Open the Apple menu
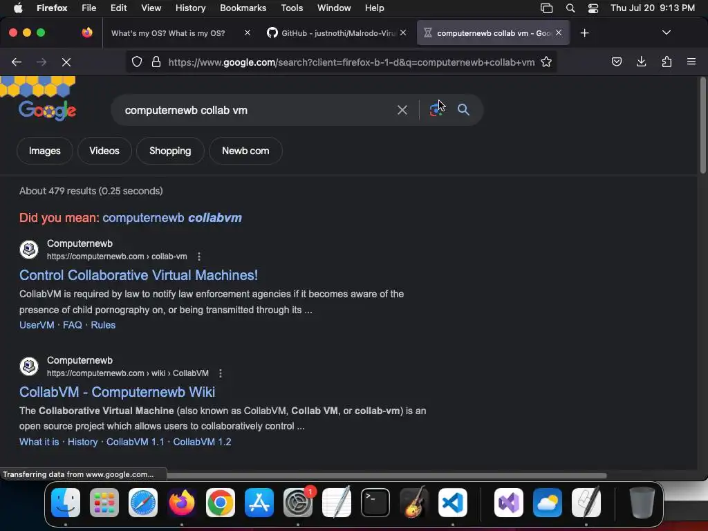 tap(18, 8)
